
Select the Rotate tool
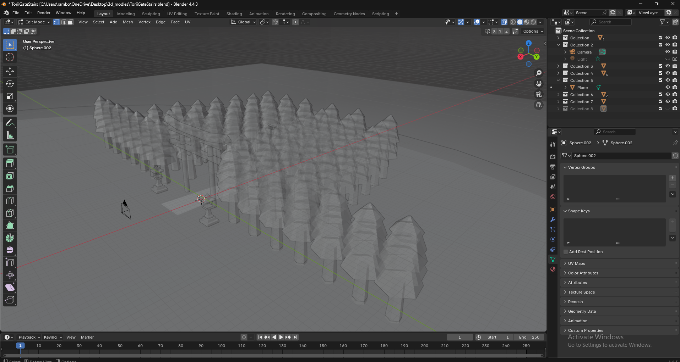click(x=10, y=84)
